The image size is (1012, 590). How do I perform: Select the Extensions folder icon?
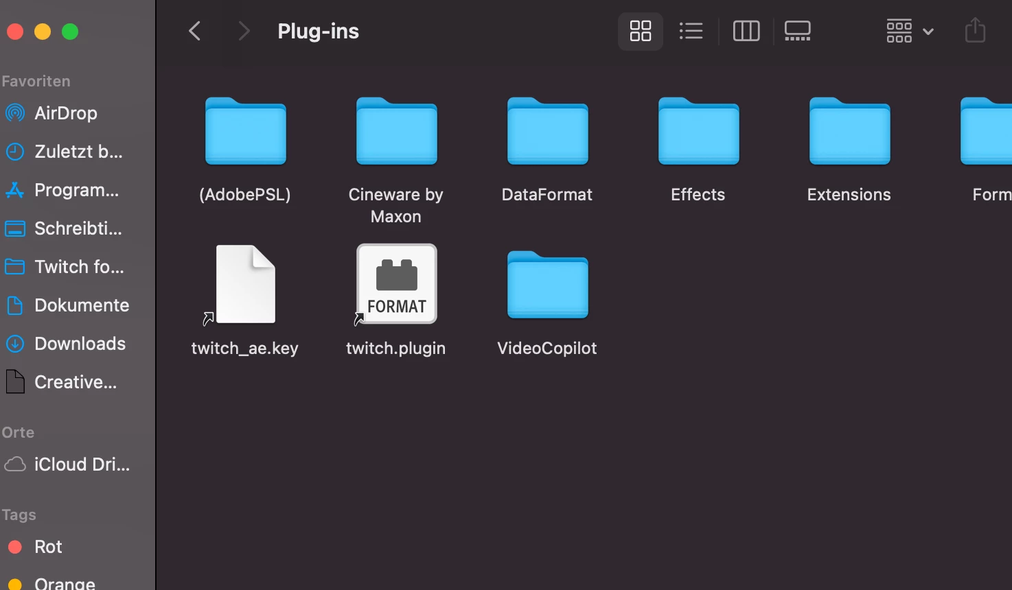click(850, 131)
